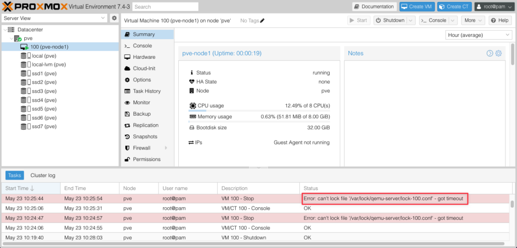
Task: Select the ssd7 (pve) storage label
Action: (44, 126)
